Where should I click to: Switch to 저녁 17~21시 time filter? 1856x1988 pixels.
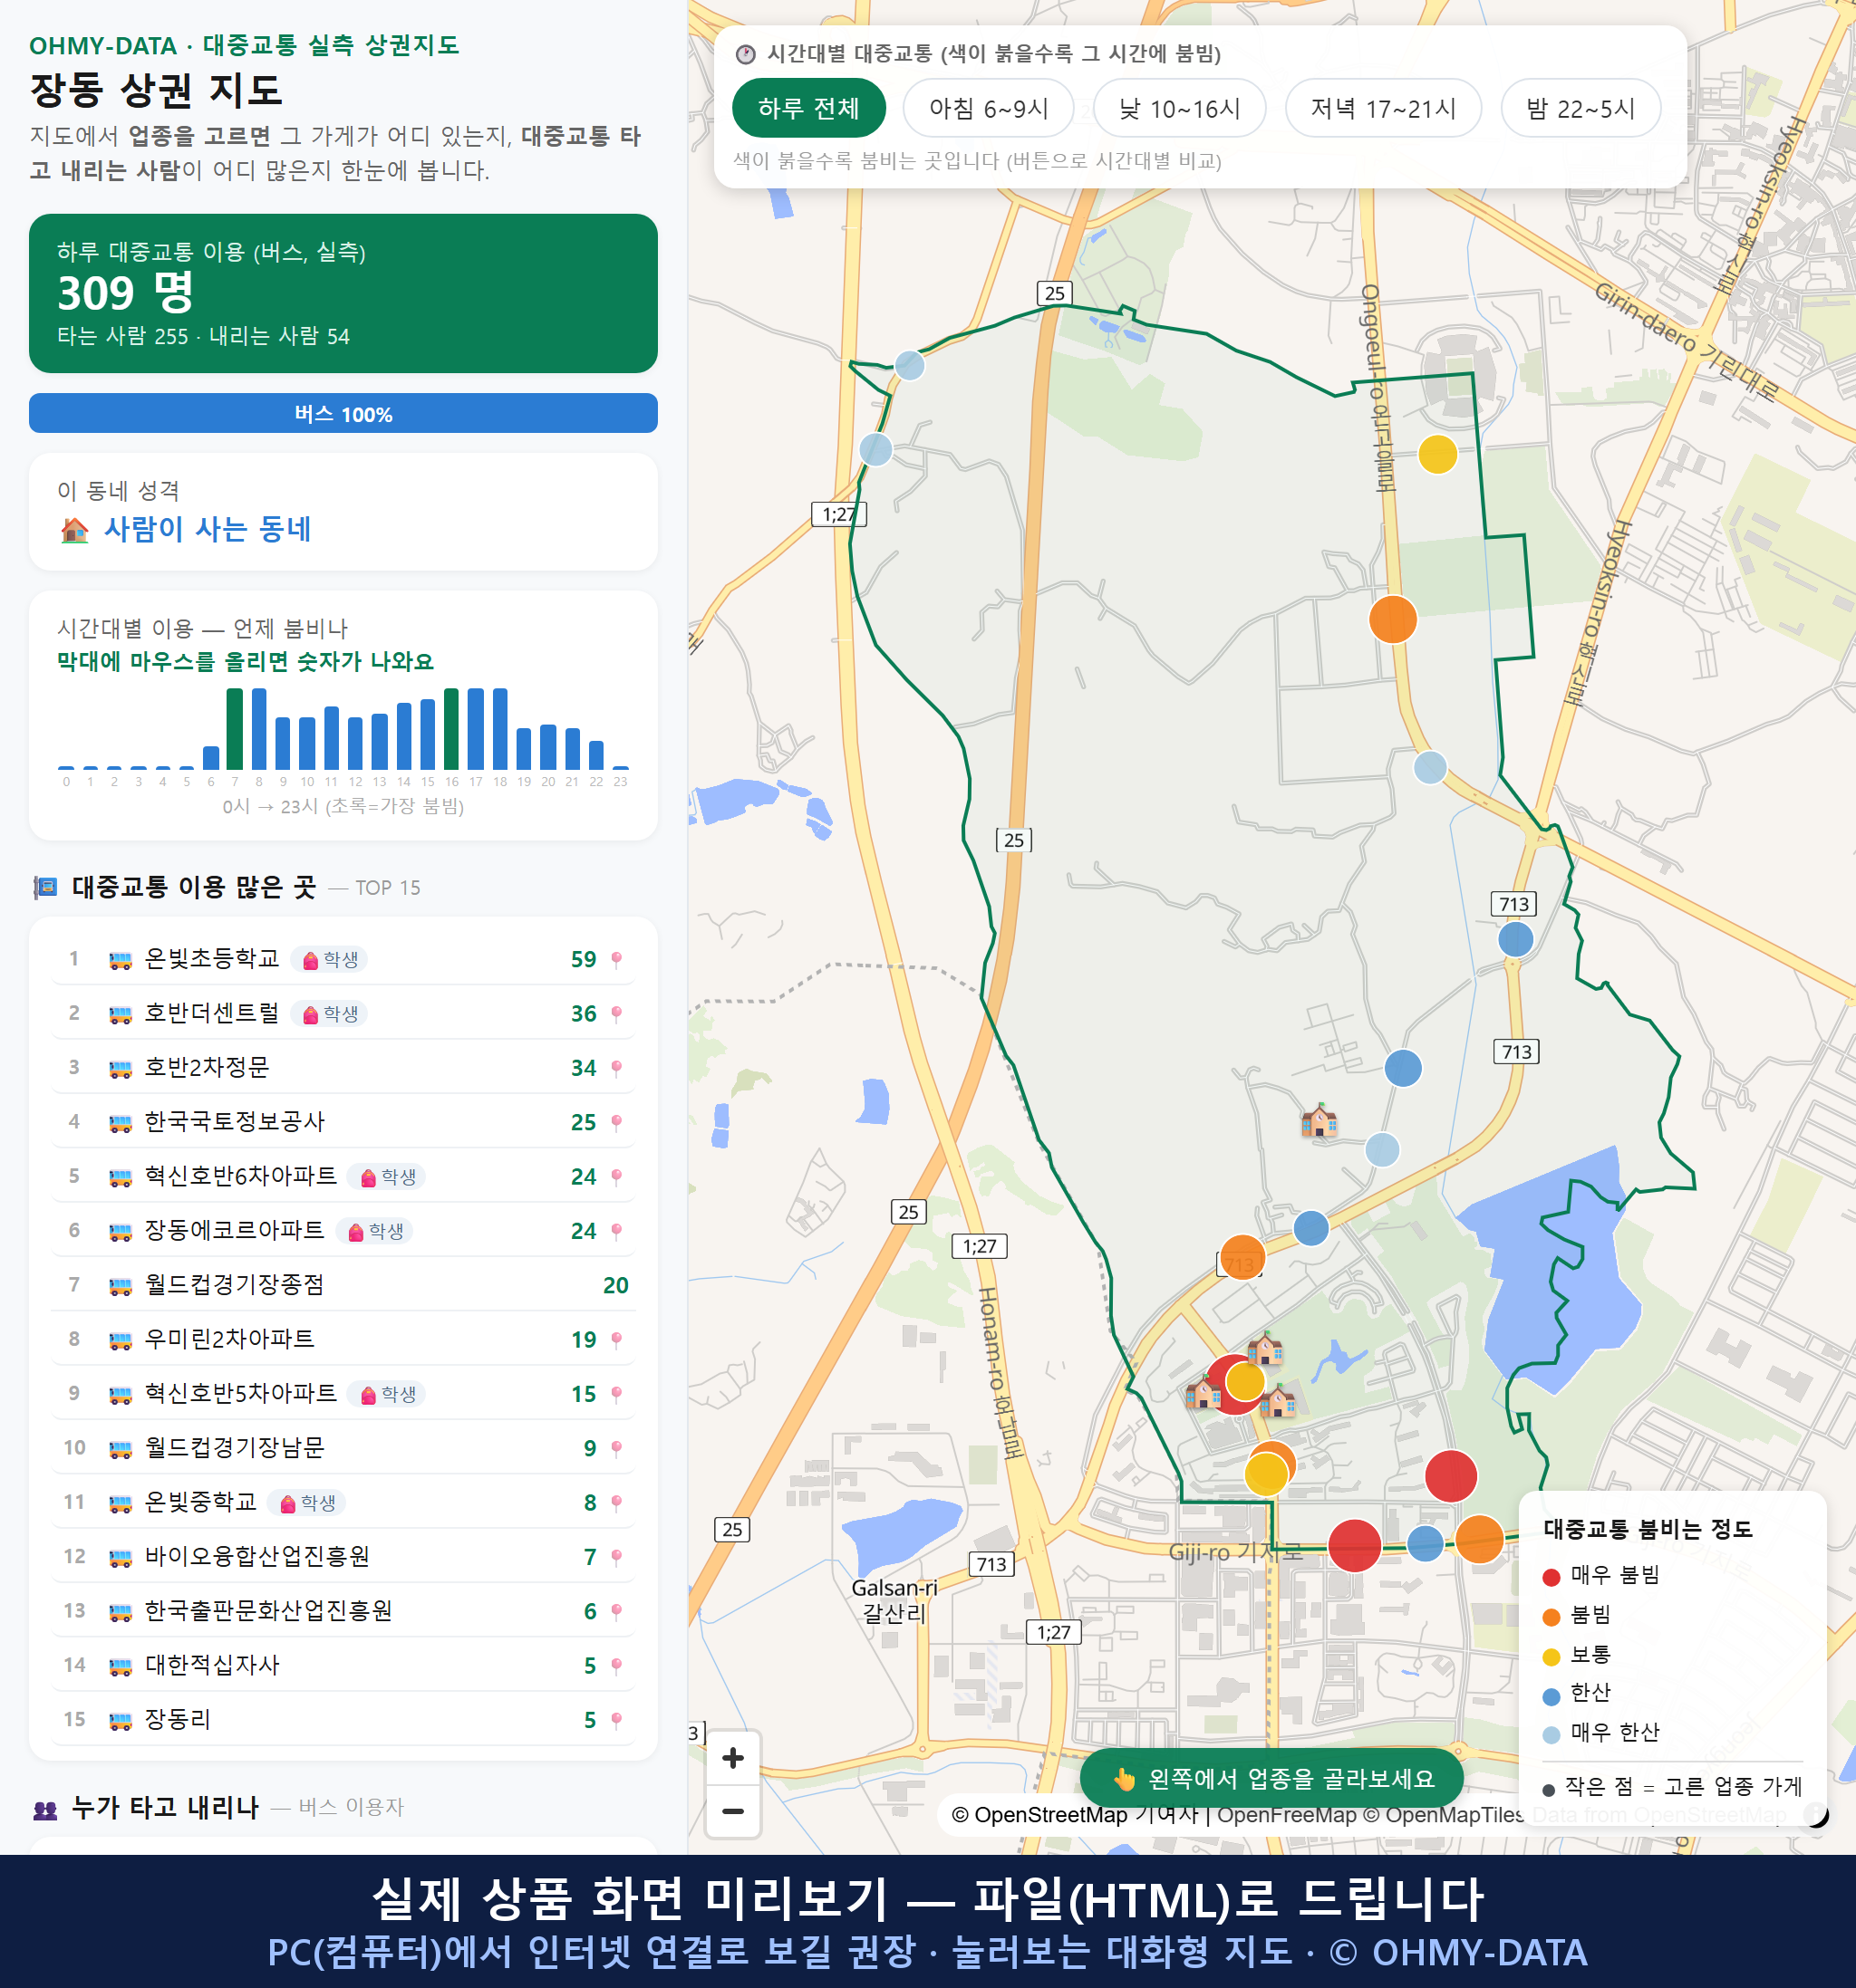(x=1382, y=108)
